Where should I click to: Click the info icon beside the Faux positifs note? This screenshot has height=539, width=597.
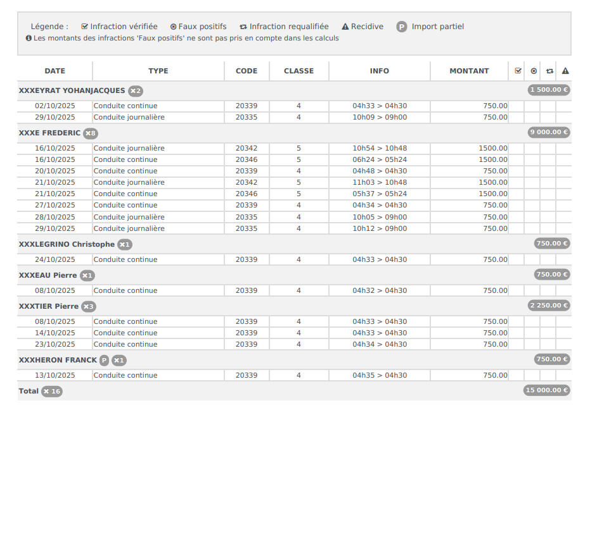pyautogui.click(x=29, y=38)
